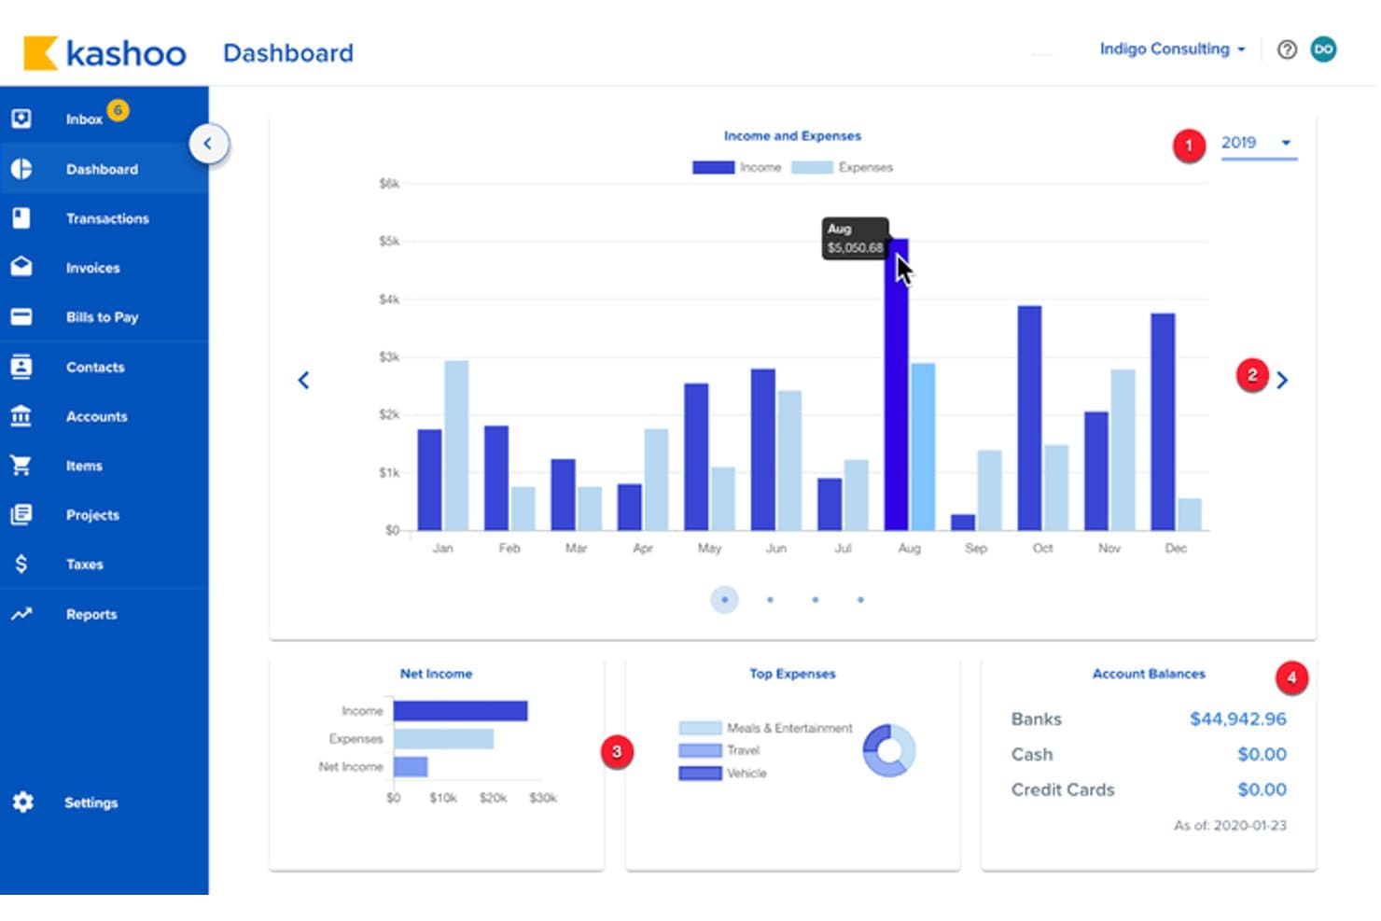Image resolution: width=1381 pixels, height=921 pixels.
Task: Go to next chart with right arrow
Action: pos(1282,380)
